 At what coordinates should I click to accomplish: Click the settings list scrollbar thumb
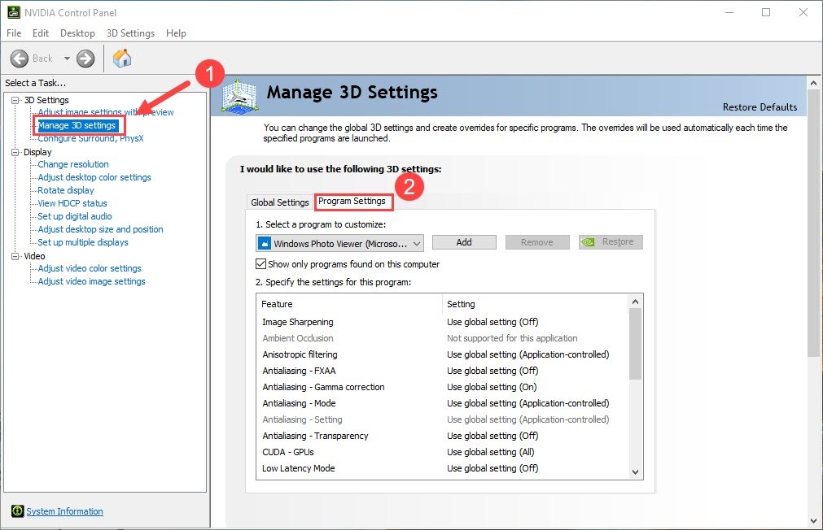click(x=635, y=344)
